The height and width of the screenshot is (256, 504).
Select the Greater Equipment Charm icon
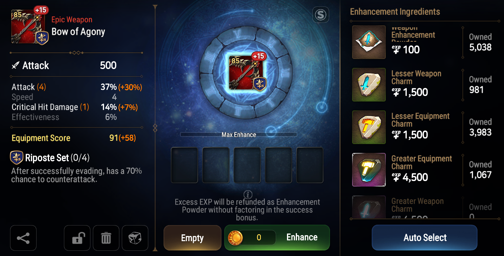pyautogui.click(x=369, y=170)
